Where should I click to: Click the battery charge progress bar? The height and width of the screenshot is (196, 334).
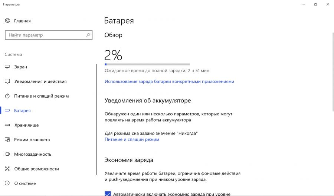coord(147,64)
